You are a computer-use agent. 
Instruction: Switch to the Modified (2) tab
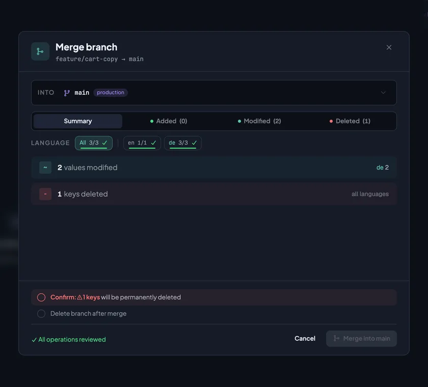pos(259,121)
